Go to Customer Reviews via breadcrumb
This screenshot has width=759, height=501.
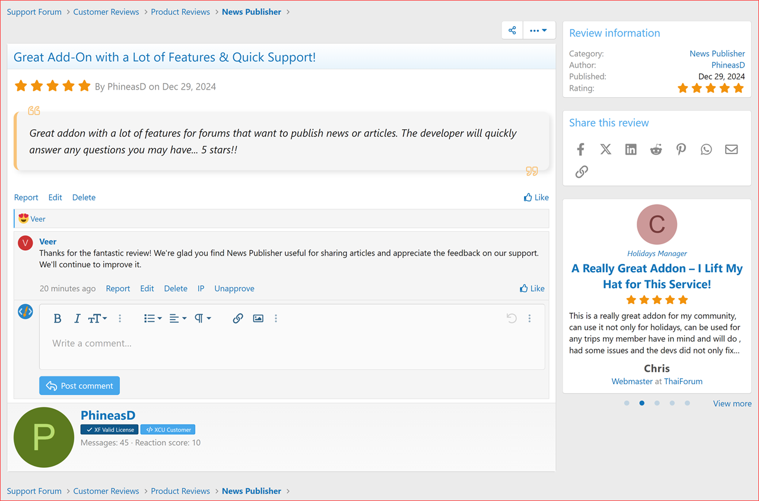(106, 11)
